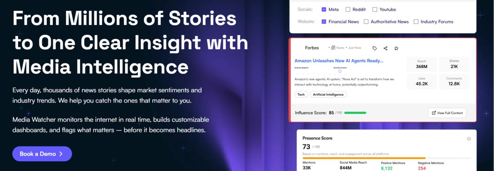Click the arrow icon in Book a Demo
Image resolution: width=494 pixels, height=171 pixels.
[x=61, y=154]
